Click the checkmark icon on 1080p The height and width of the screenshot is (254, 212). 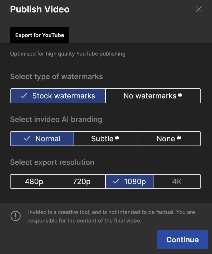[116, 182]
